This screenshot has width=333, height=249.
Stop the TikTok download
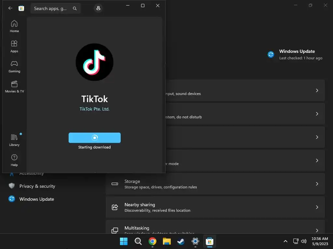click(95, 137)
